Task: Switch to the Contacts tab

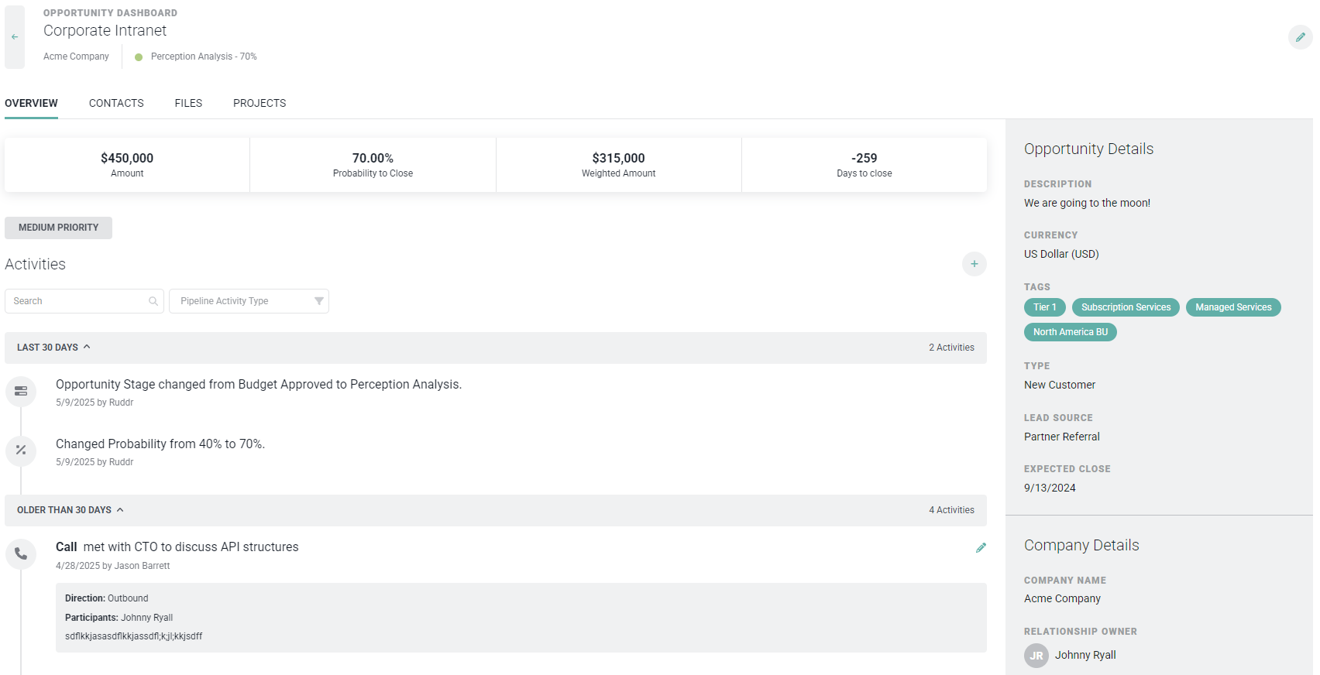Action: 116,103
